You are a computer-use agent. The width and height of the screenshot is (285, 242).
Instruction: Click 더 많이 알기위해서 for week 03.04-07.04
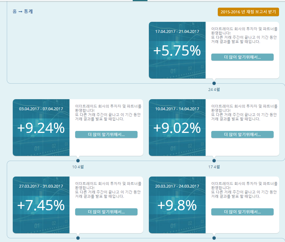coord(106,134)
